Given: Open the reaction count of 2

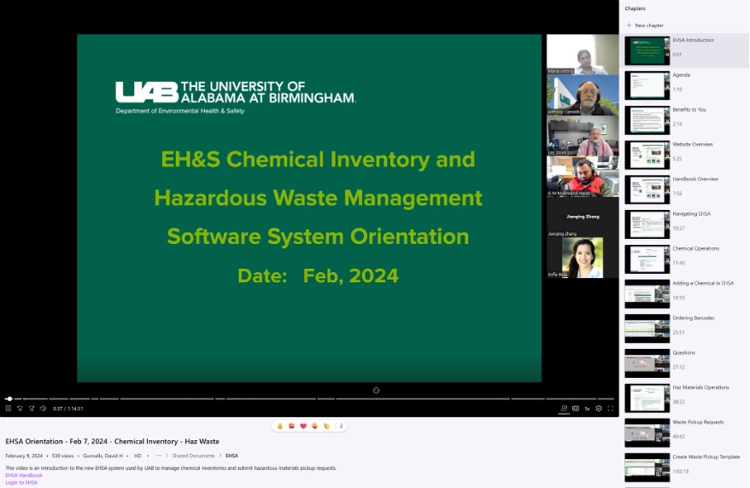Looking at the screenshot, I should coord(341,426).
